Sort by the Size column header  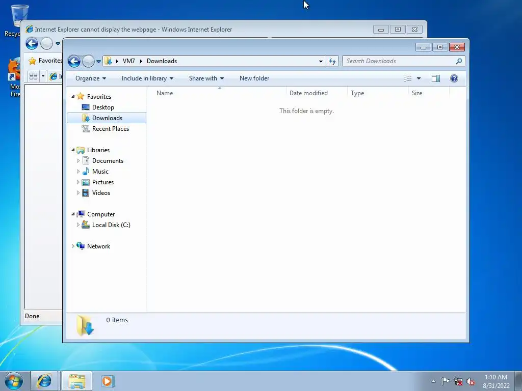coord(429,93)
